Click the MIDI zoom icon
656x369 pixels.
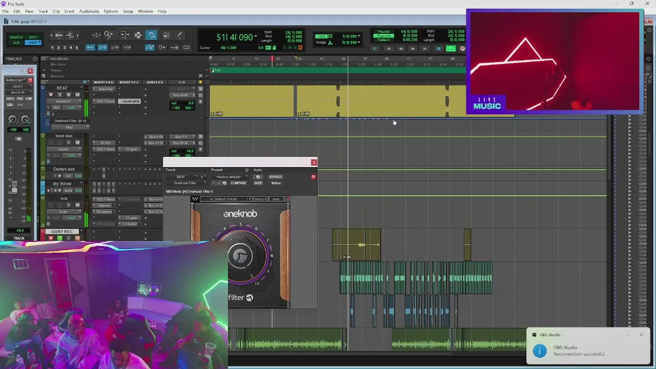pyautogui.click(x=70, y=35)
